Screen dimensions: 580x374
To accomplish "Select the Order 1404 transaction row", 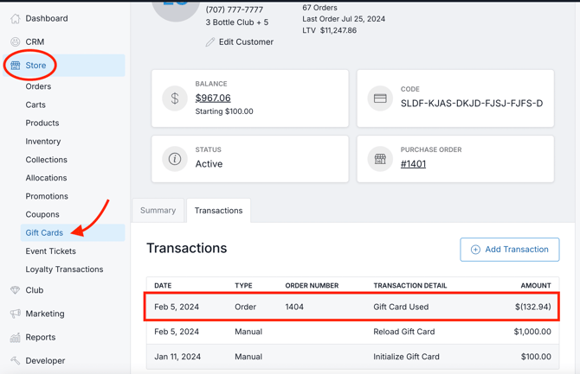I will pyautogui.click(x=351, y=307).
